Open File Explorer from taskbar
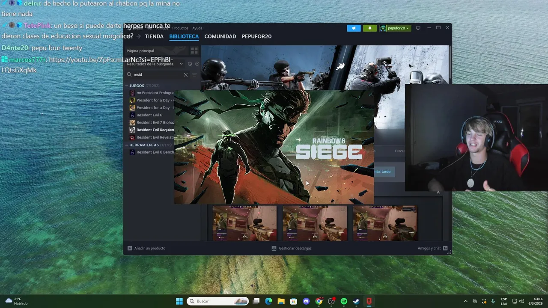548x308 pixels. 281,301
